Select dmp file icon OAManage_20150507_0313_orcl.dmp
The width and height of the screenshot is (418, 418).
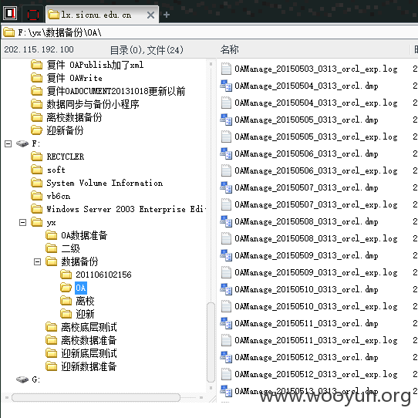(x=226, y=187)
